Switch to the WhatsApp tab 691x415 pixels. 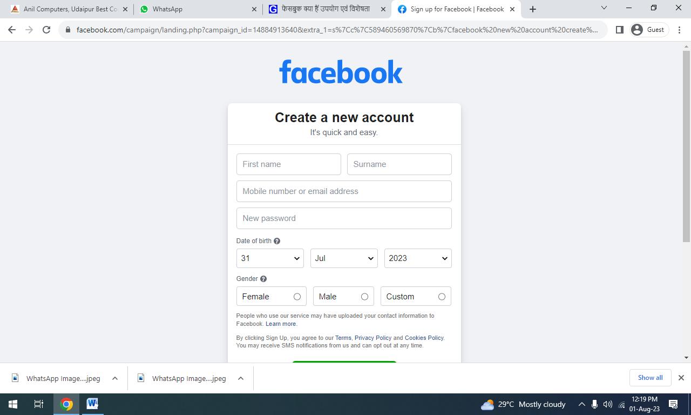pos(197,9)
